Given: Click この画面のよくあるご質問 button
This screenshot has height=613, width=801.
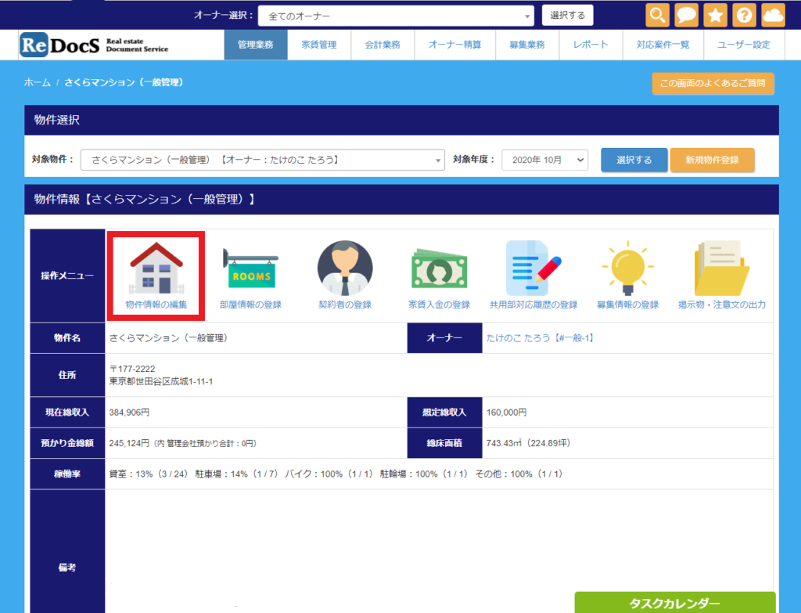Looking at the screenshot, I should pyautogui.click(x=713, y=83).
